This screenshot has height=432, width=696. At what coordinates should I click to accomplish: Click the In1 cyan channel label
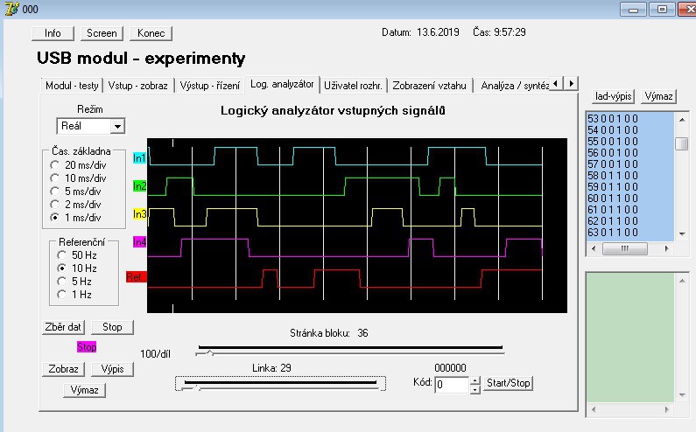[139, 158]
